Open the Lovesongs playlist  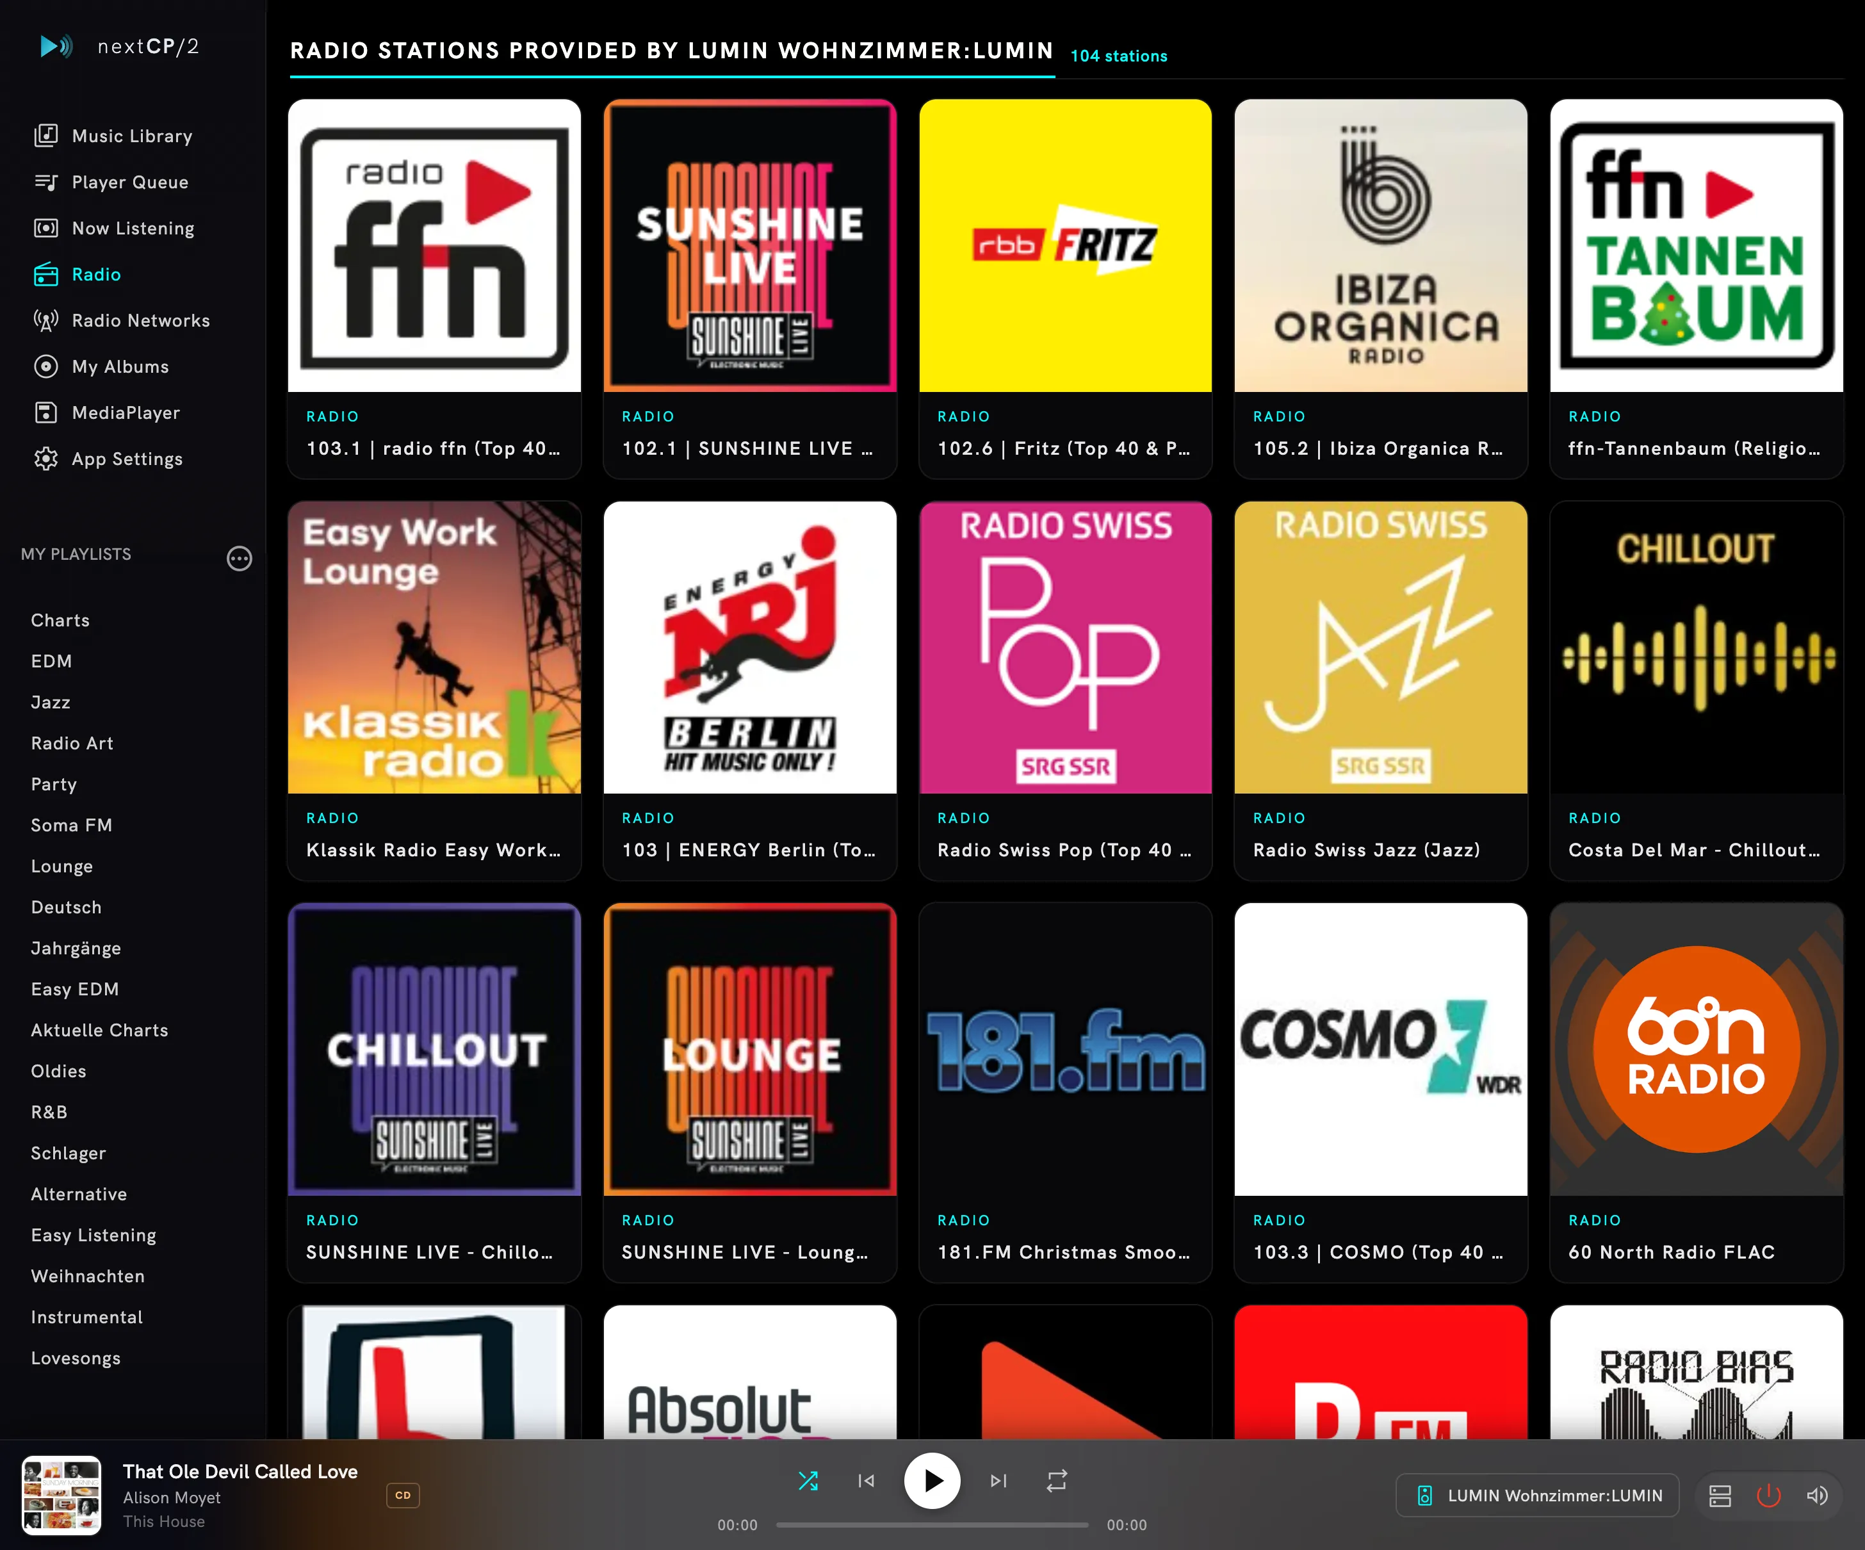[76, 1357]
